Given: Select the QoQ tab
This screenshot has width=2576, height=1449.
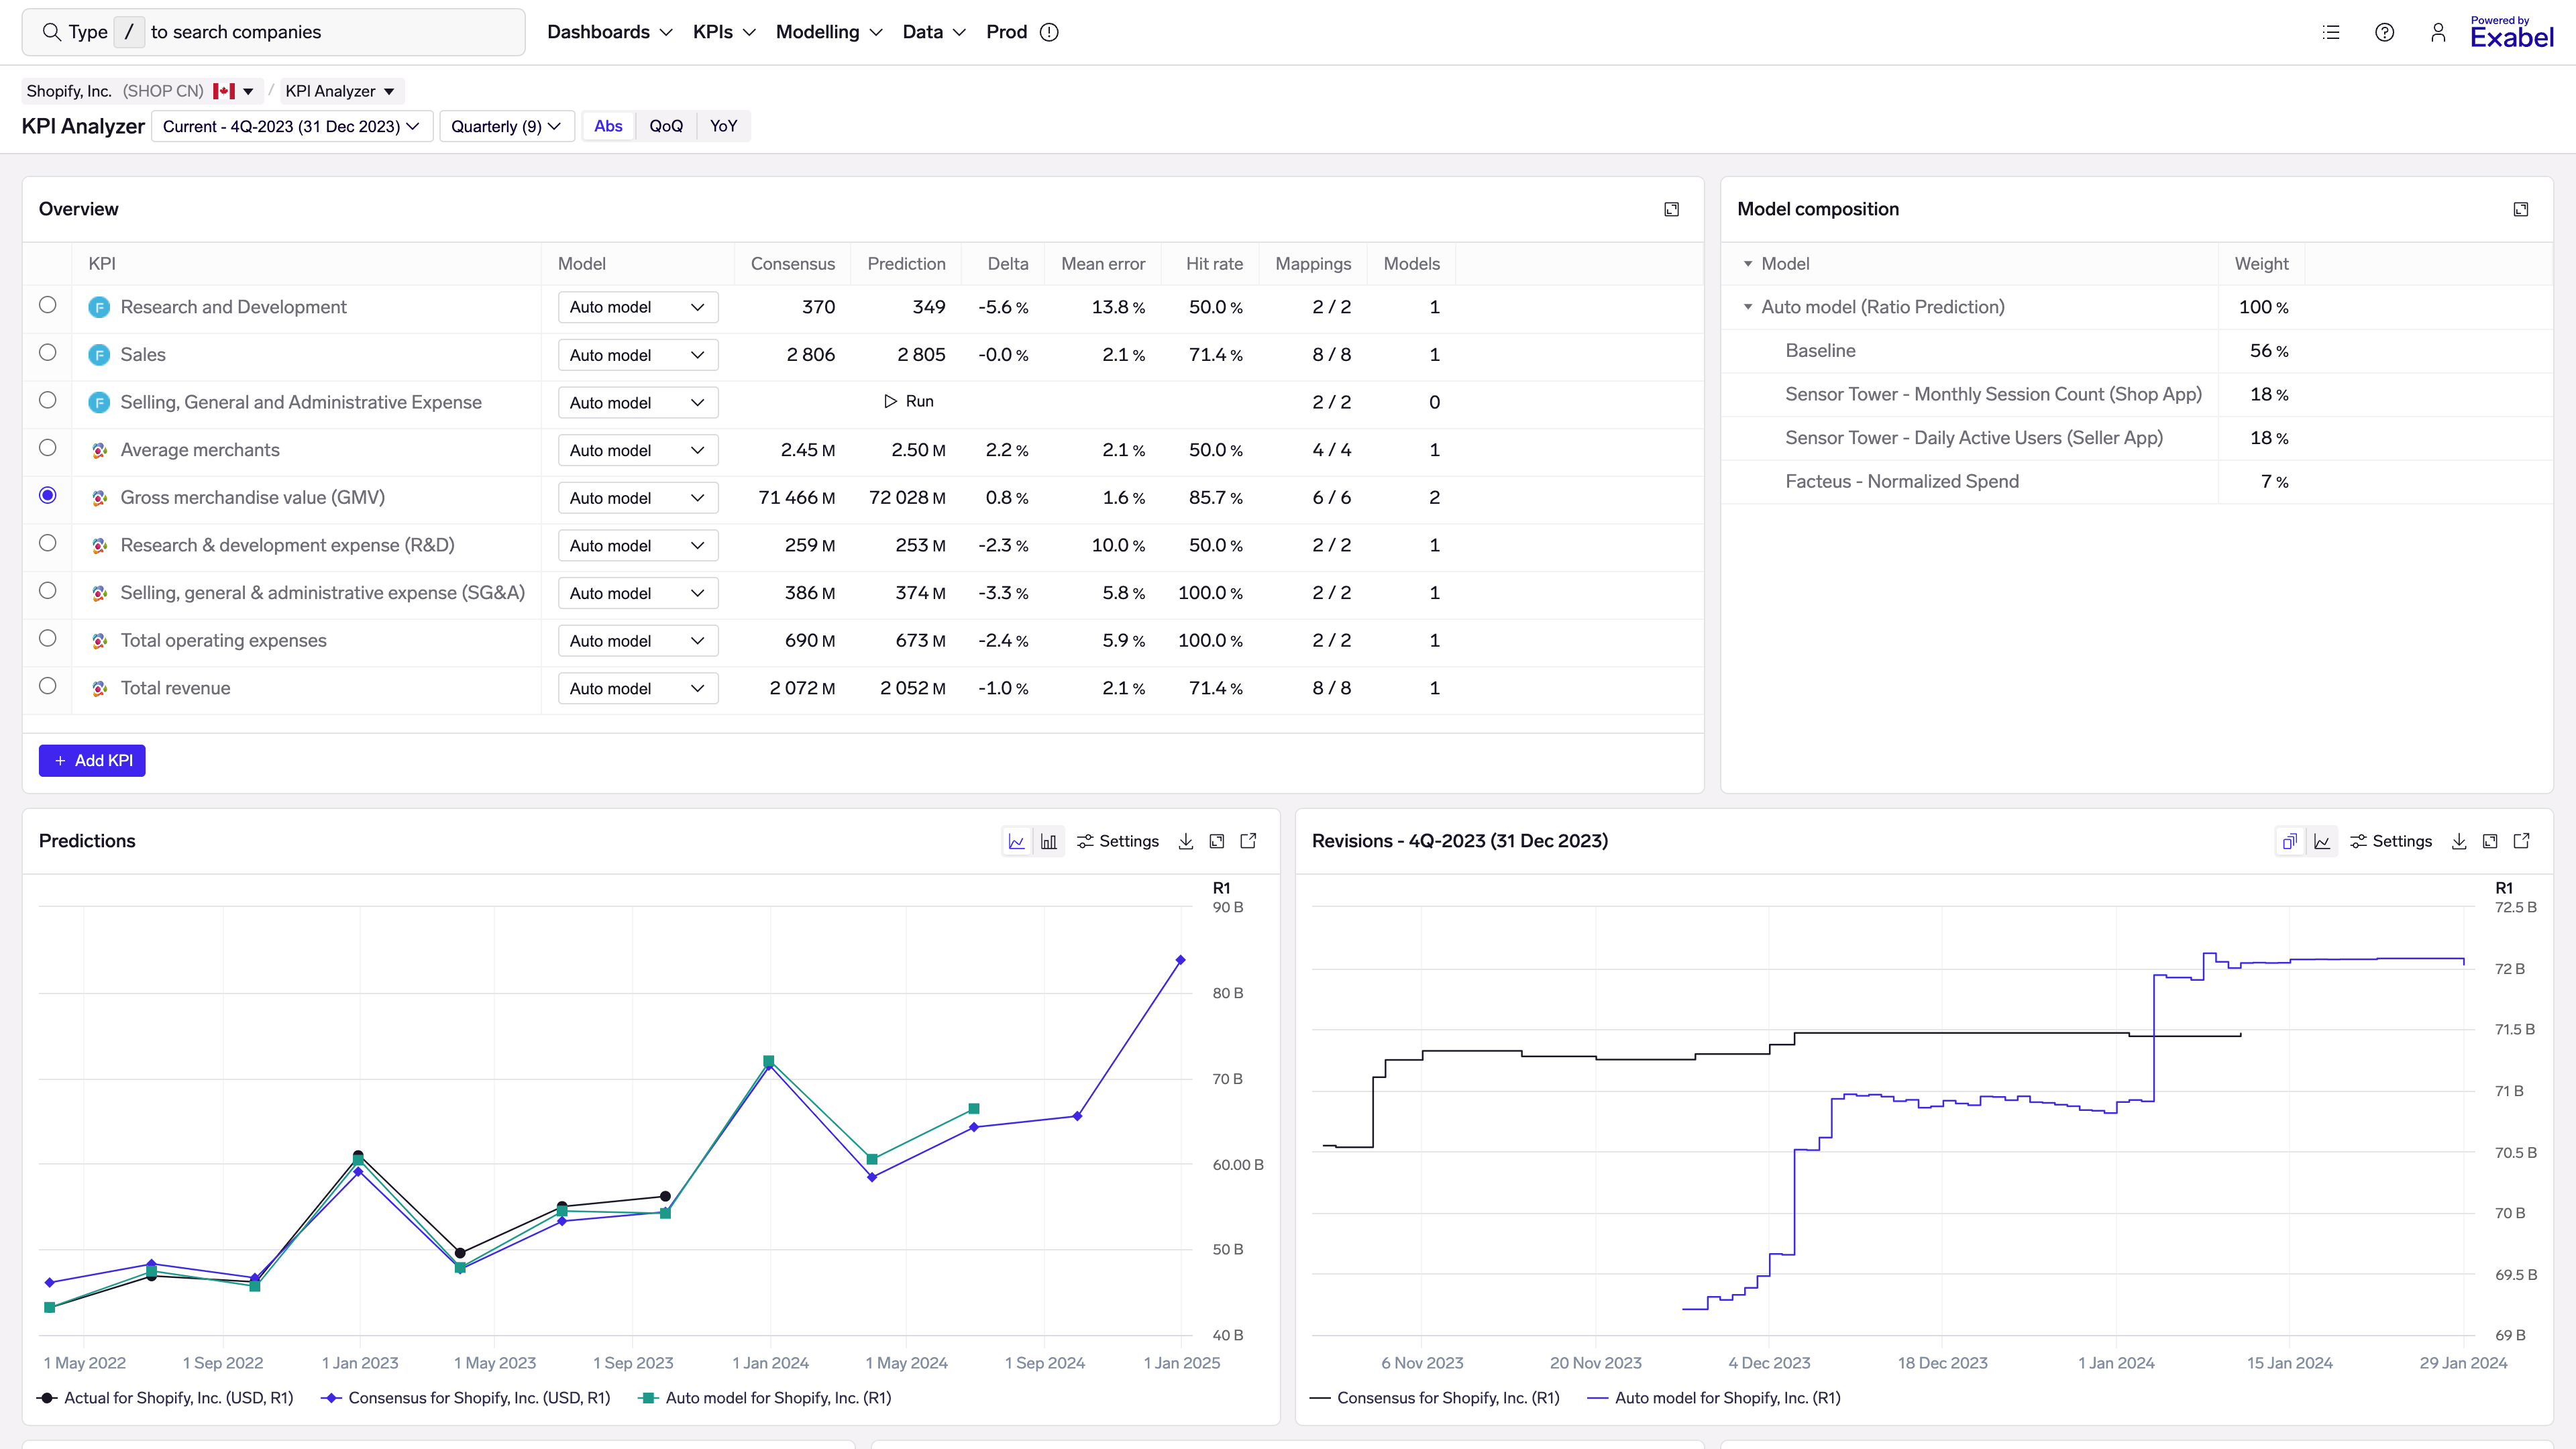Looking at the screenshot, I should click(665, 125).
